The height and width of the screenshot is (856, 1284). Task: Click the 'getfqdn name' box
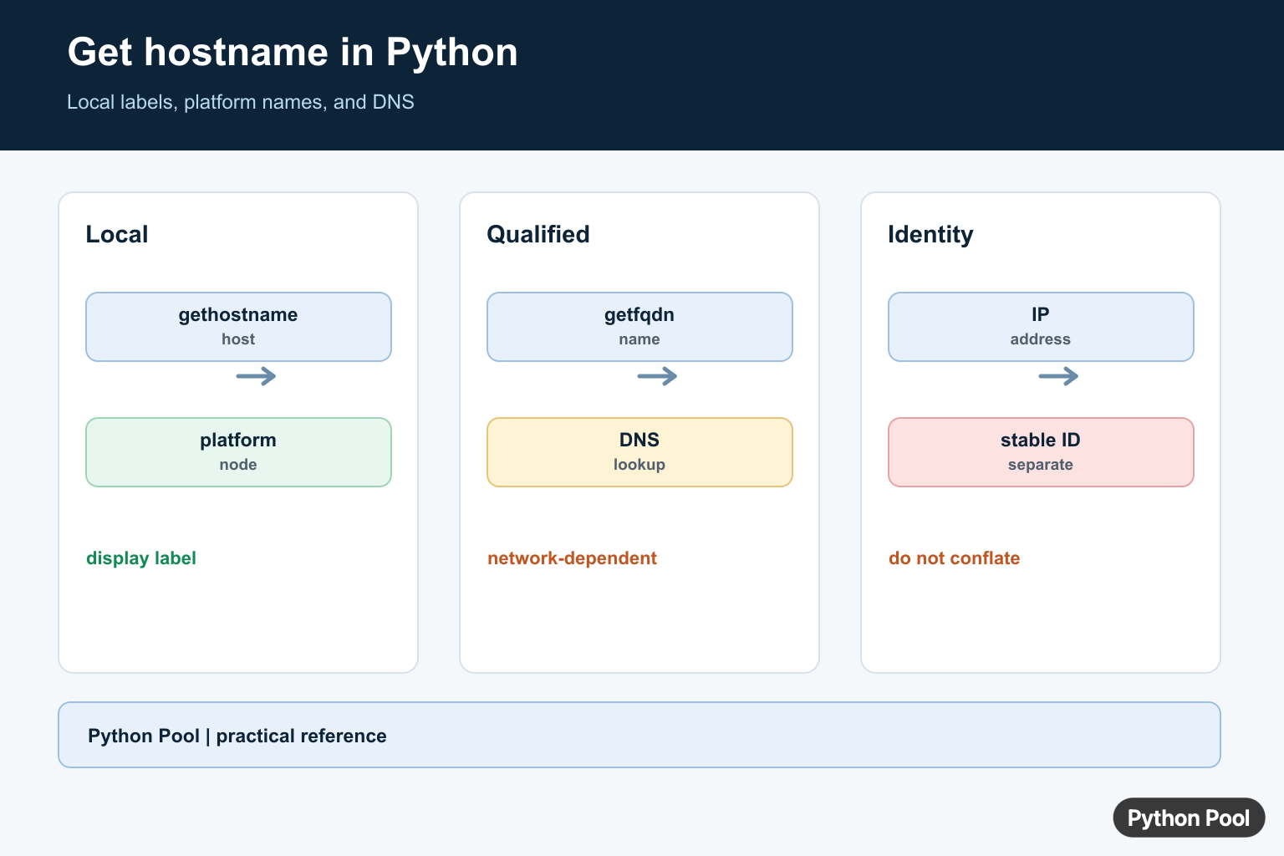click(639, 327)
